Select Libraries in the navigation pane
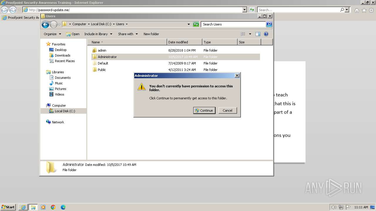The height and width of the screenshot is (211, 376). coord(55,72)
